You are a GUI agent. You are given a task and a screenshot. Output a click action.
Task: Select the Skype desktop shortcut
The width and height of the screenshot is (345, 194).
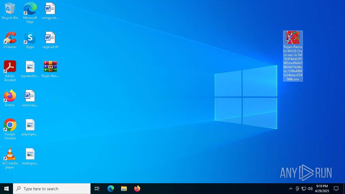pos(30,40)
